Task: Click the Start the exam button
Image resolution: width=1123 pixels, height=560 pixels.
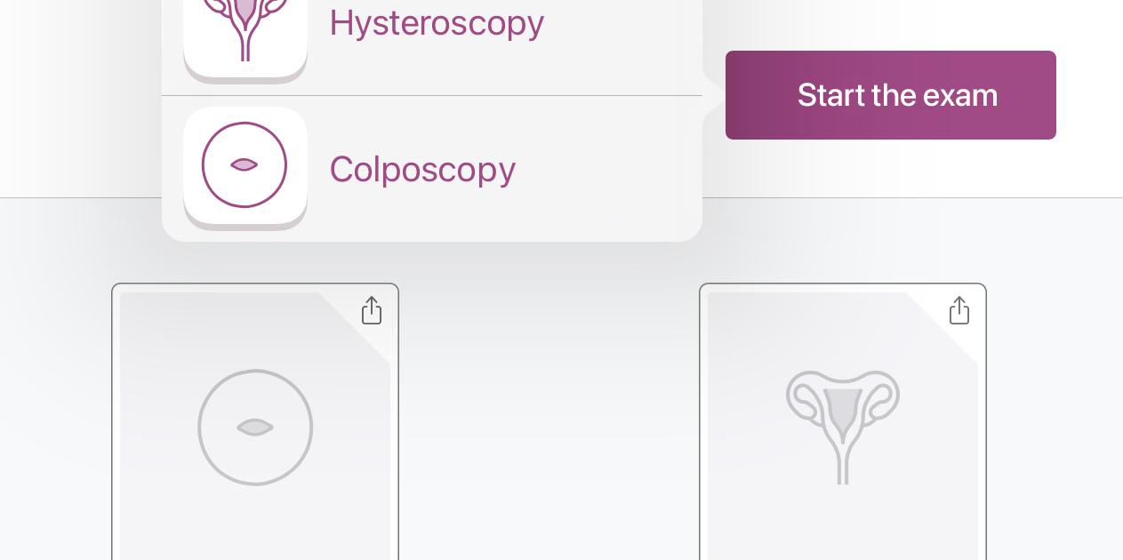Action: tap(891, 95)
